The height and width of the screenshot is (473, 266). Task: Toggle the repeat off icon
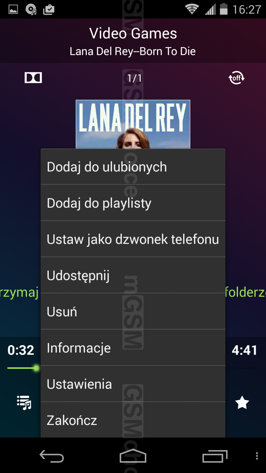coord(237,78)
